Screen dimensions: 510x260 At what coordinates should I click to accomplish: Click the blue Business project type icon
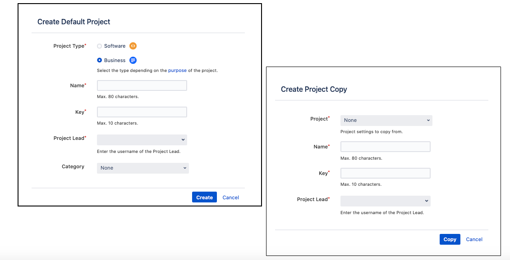[x=133, y=60]
